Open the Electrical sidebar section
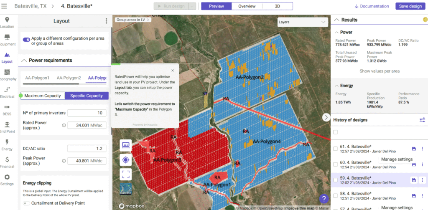Screen dimensions: 428x210 (x=7, y=92)
